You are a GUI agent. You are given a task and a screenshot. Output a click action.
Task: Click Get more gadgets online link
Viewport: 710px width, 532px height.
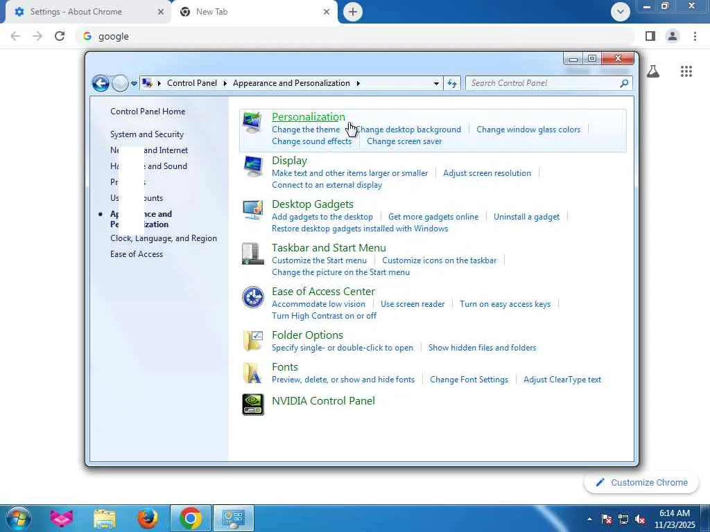(x=433, y=217)
